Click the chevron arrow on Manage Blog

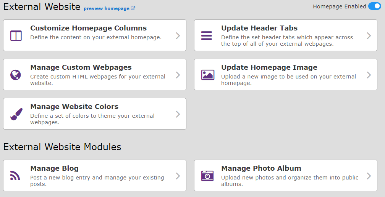[178, 176]
